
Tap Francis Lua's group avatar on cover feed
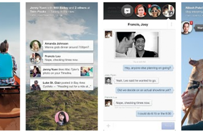35,58
